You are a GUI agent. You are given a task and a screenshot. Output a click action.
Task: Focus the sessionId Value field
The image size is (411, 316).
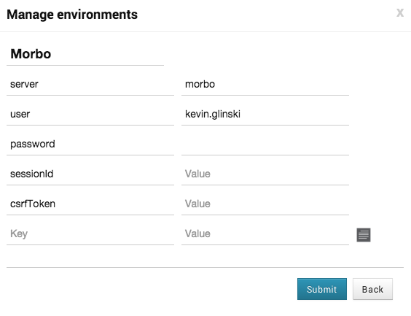click(265, 174)
